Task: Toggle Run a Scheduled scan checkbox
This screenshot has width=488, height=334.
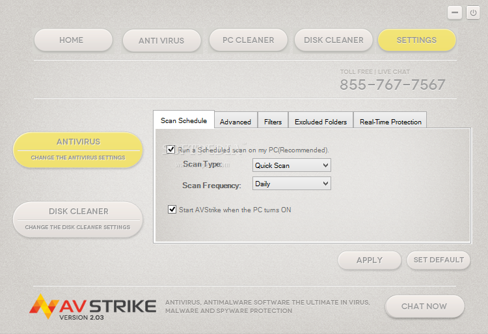Action: 170,149
